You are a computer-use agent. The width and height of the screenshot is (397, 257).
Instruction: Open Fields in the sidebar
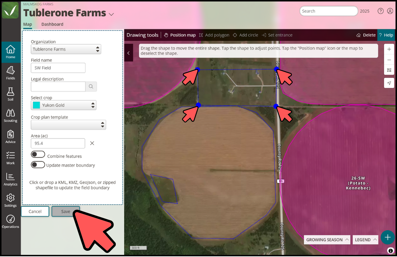point(10,73)
